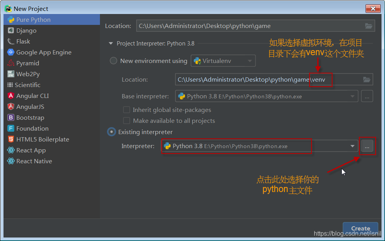The width and height of the screenshot is (385, 241).
Task: Choose Scientific project type
Action: click(52, 85)
